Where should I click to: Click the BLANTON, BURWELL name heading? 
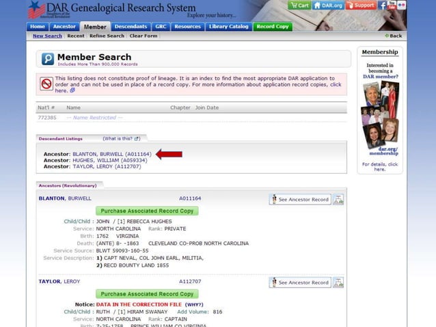click(65, 198)
